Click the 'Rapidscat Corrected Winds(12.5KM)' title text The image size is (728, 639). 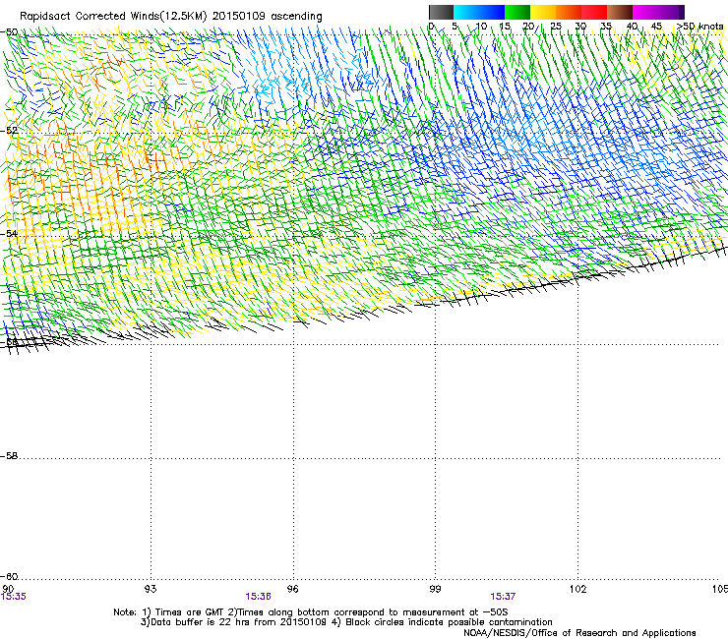click(x=113, y=17)
